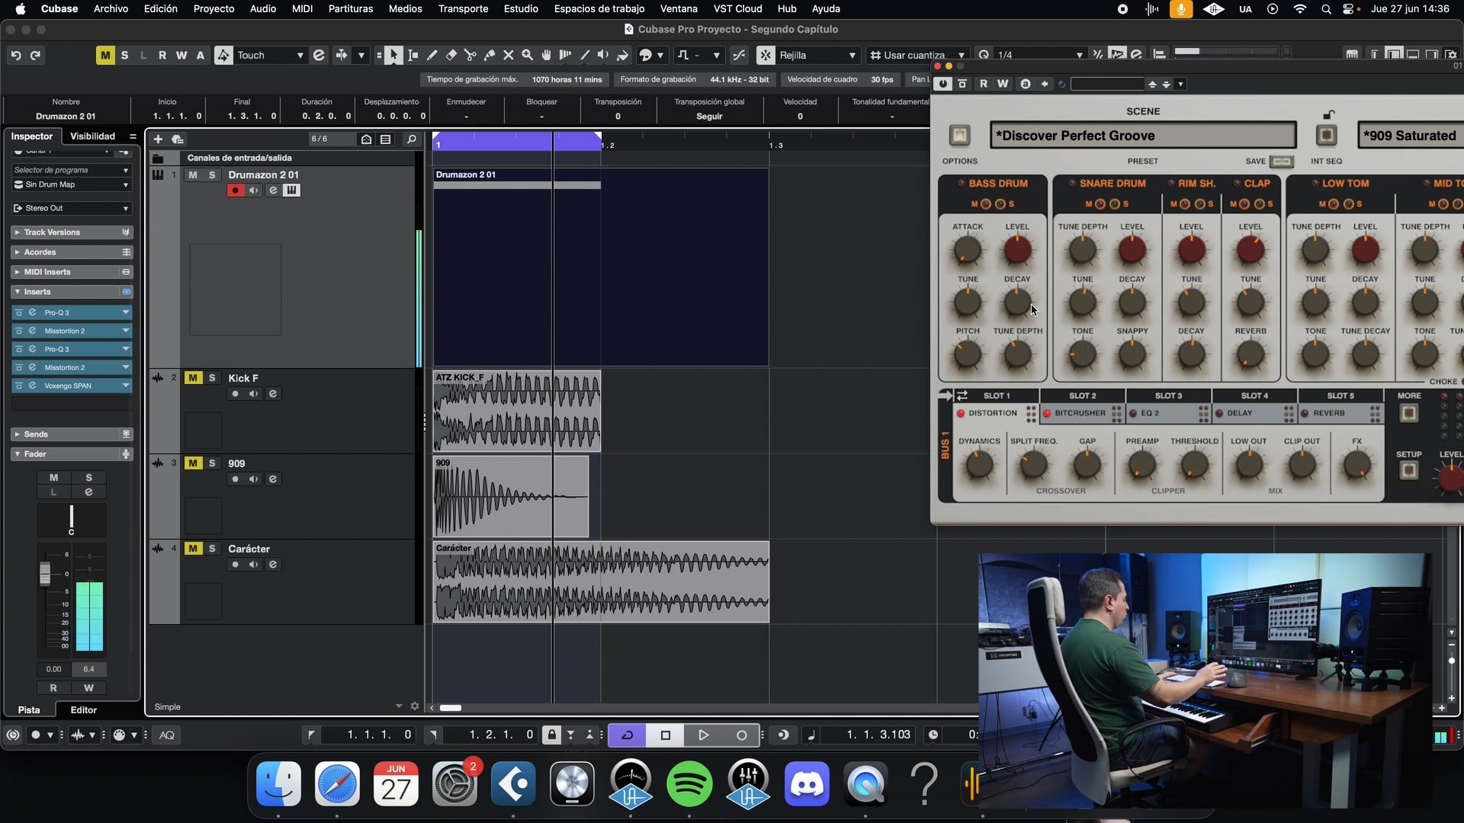Screen dimensions: 1464x823
Task: Click the Drumazon SAVE preset button
Action: tap(1282, 162)
